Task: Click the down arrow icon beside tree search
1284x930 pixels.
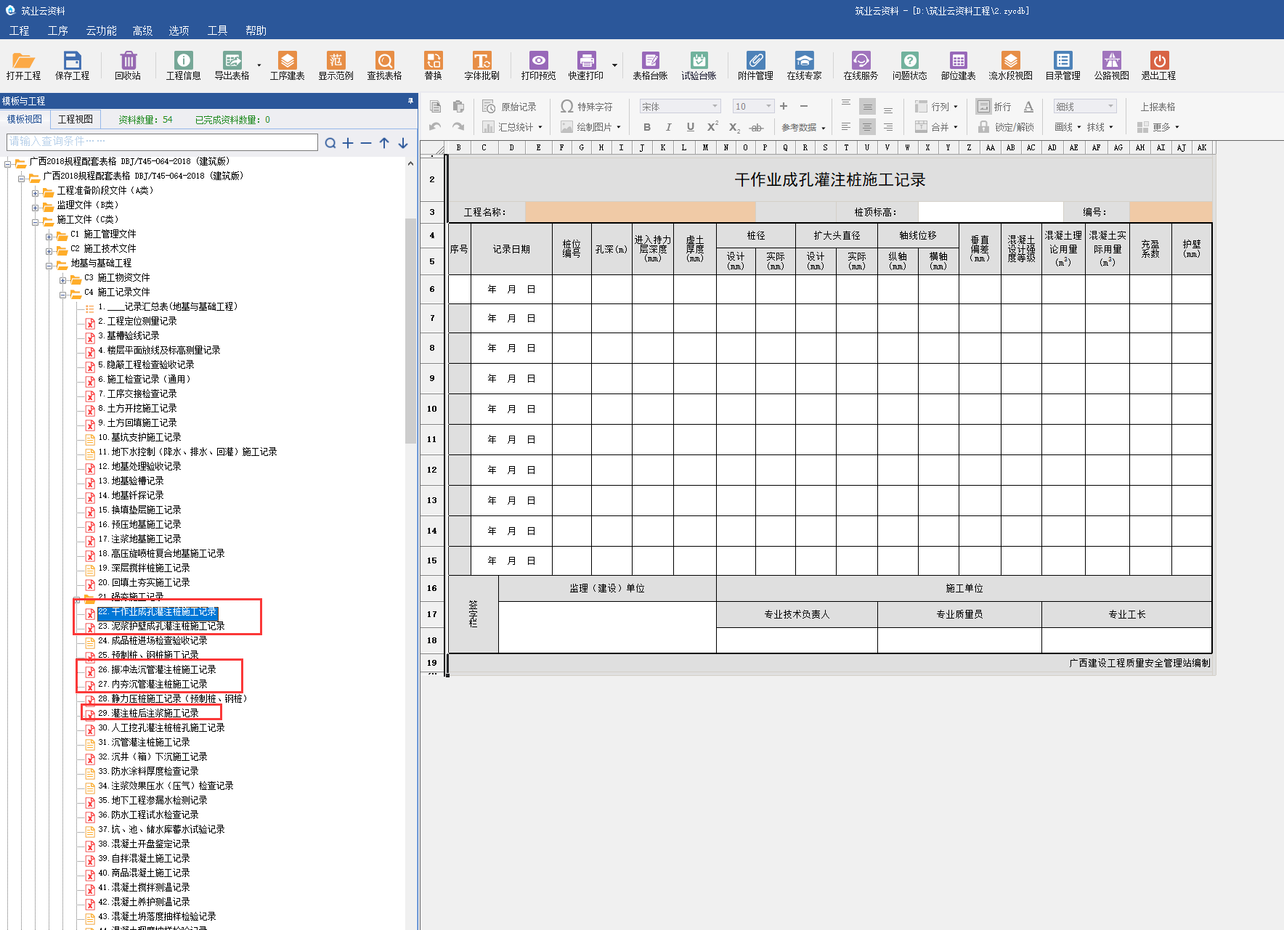Action: pyautogui.click(x=402, y=143)
